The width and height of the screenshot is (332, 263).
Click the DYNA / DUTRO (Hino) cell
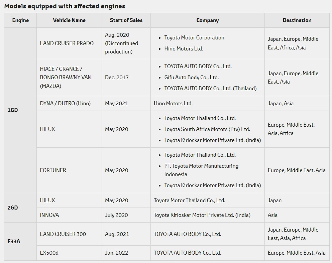tap(65, 103)
